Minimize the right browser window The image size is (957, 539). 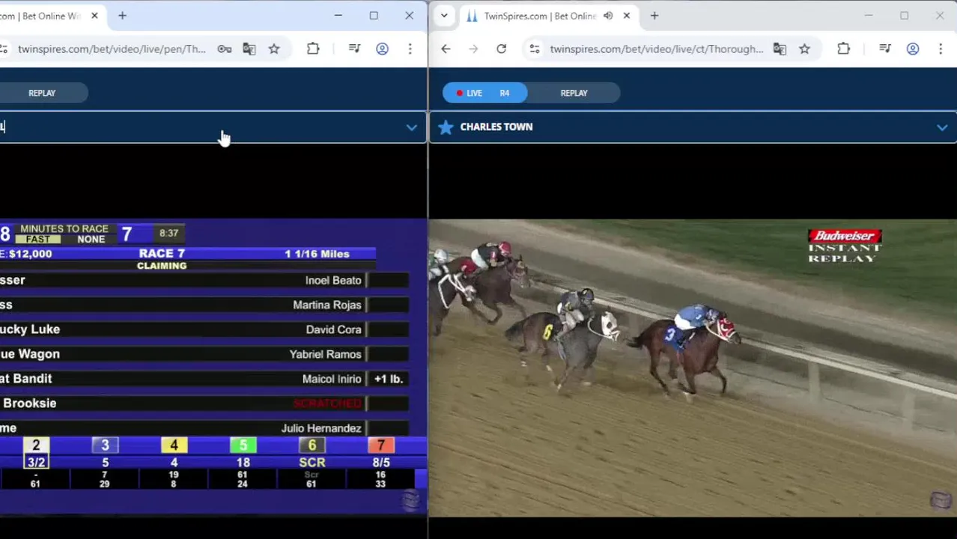(x=868, y=16)
